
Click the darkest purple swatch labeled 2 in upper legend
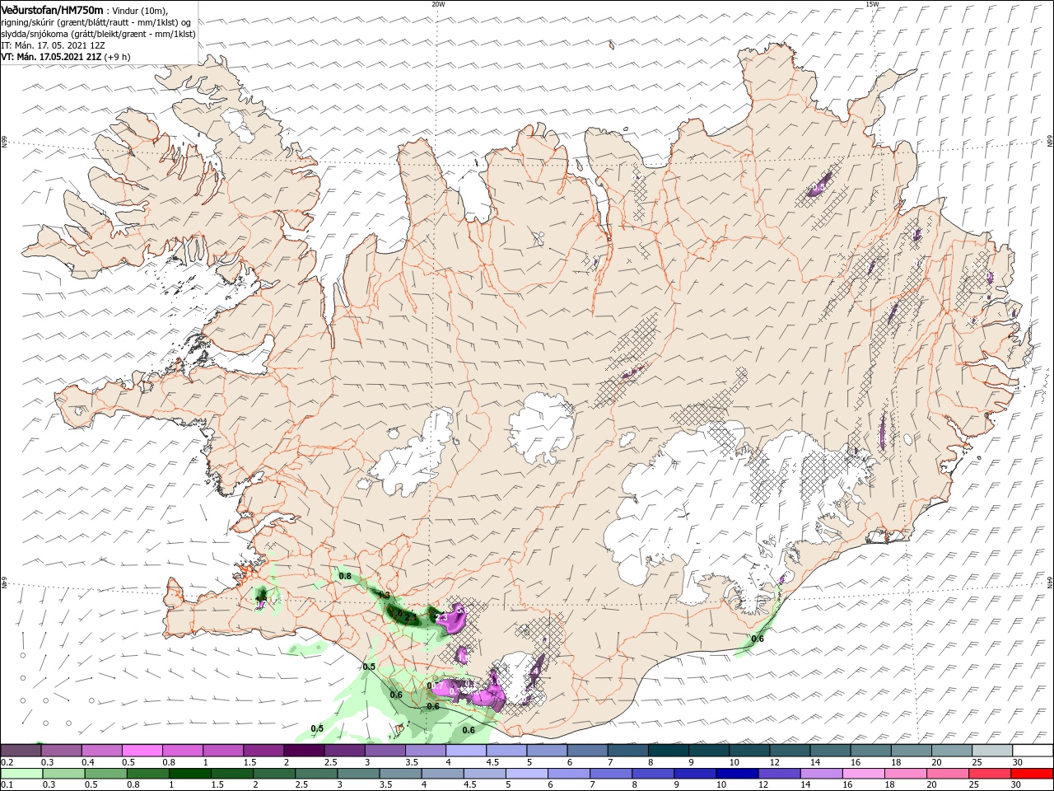305,751
